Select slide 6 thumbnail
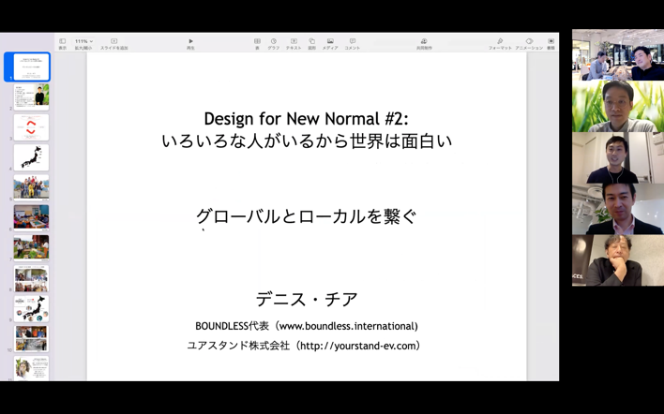 [31, 218]
